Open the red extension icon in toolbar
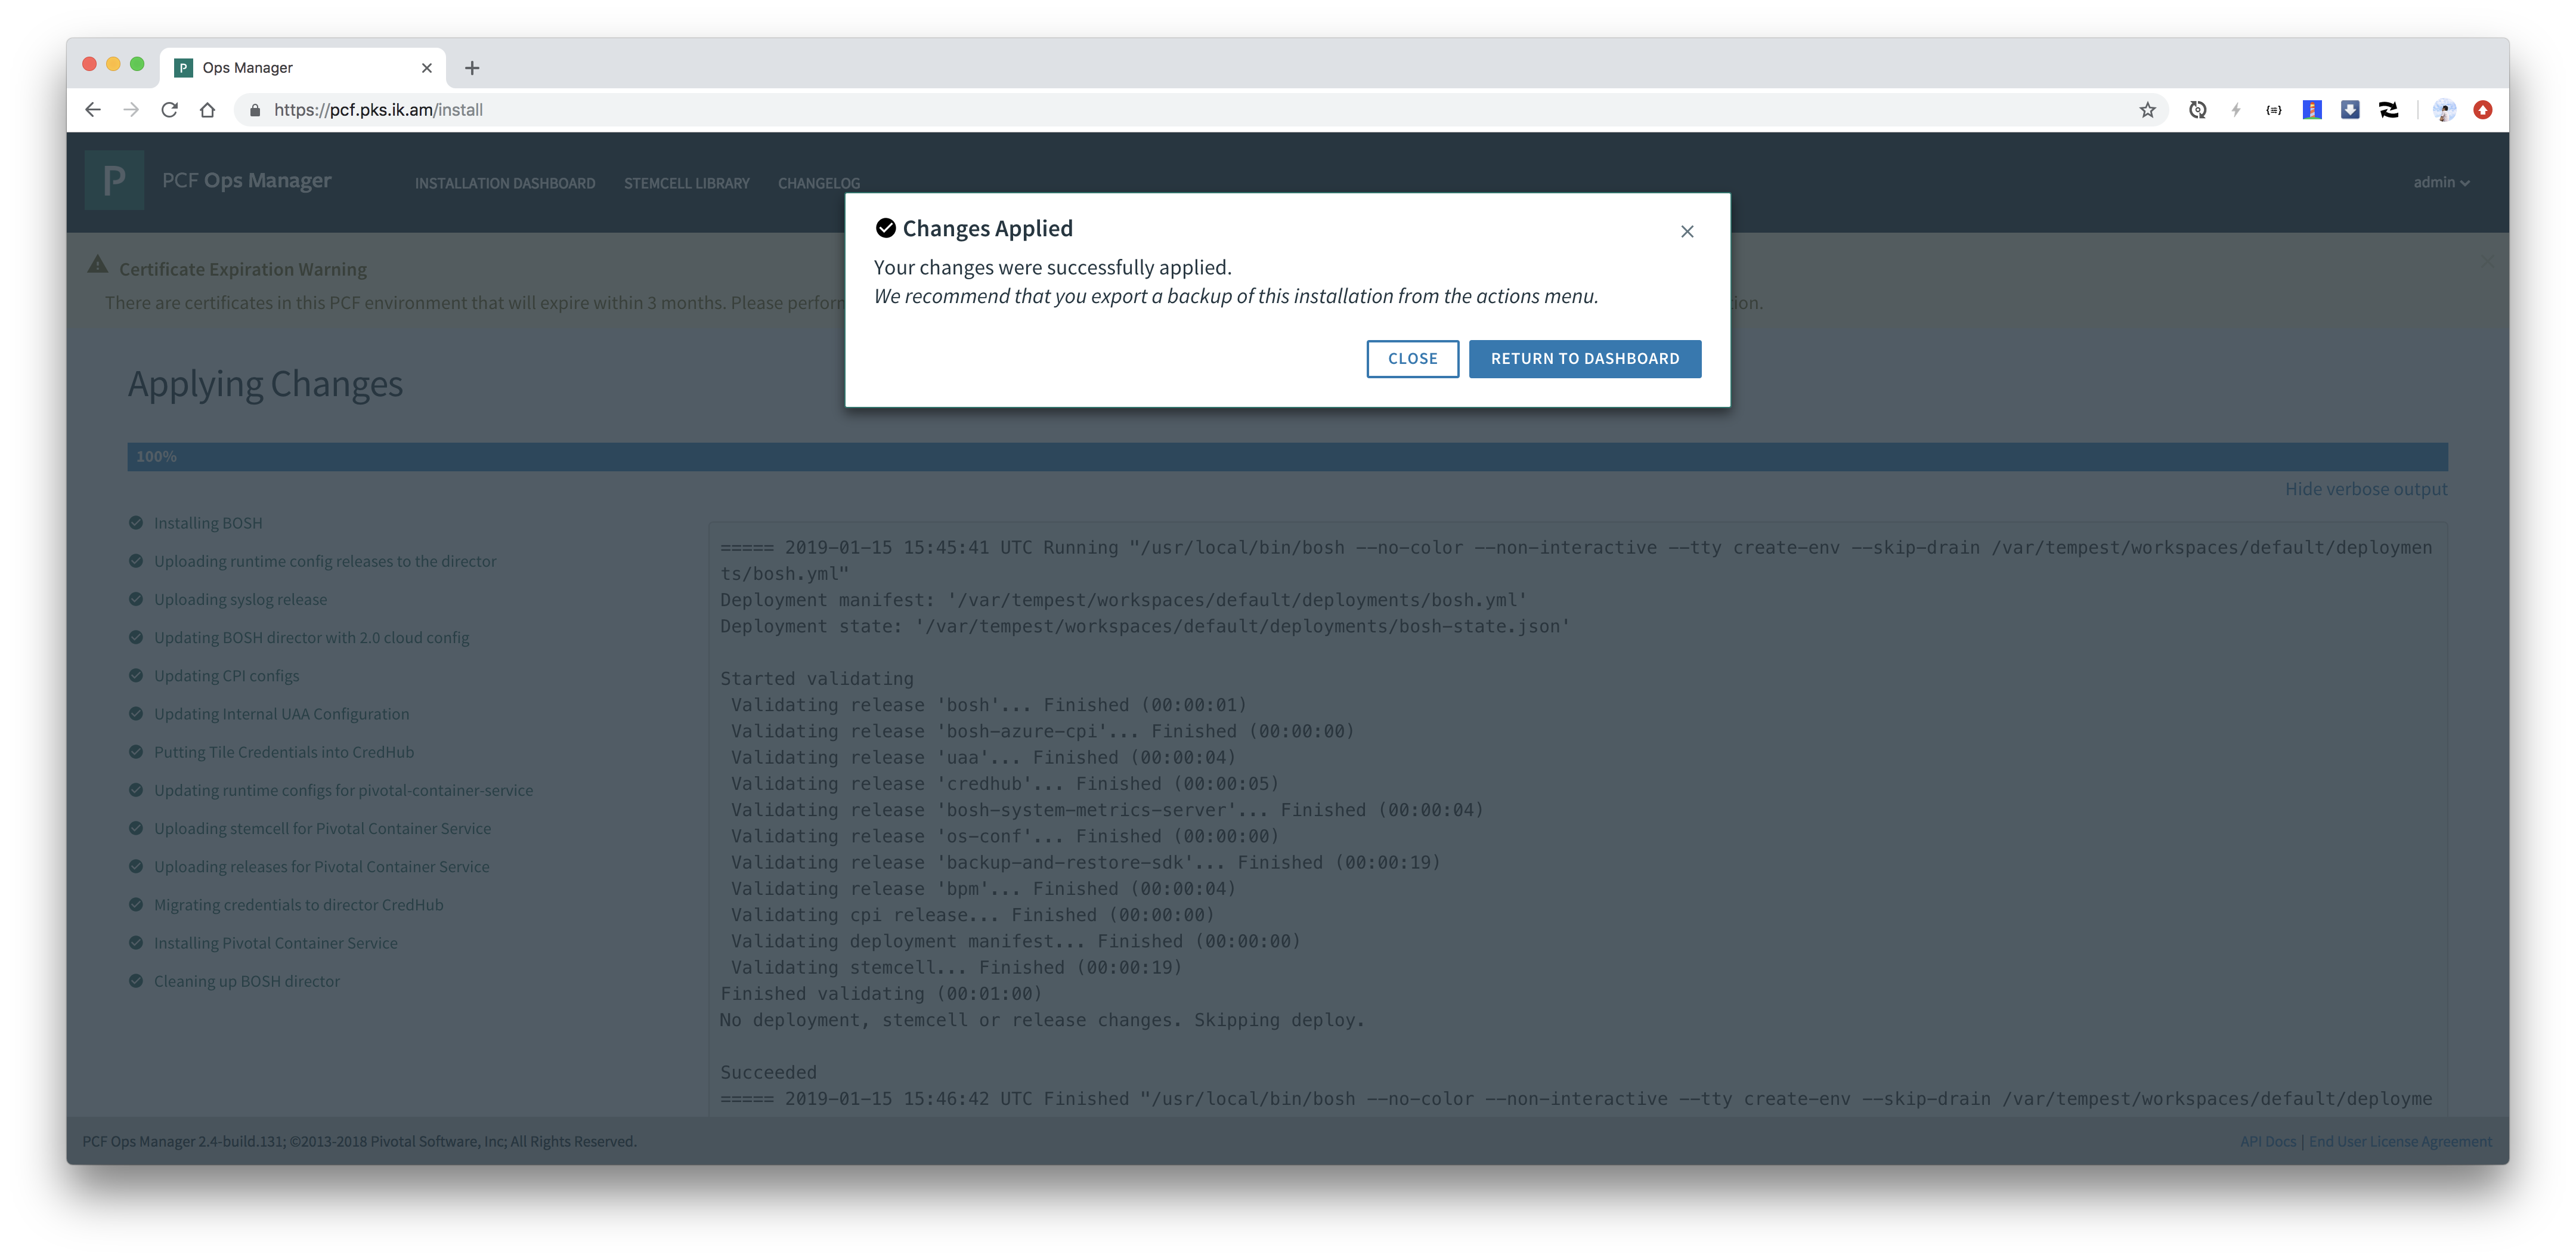The width and height of the screenshot is (2576, 1260). [x=2482, y=110]
